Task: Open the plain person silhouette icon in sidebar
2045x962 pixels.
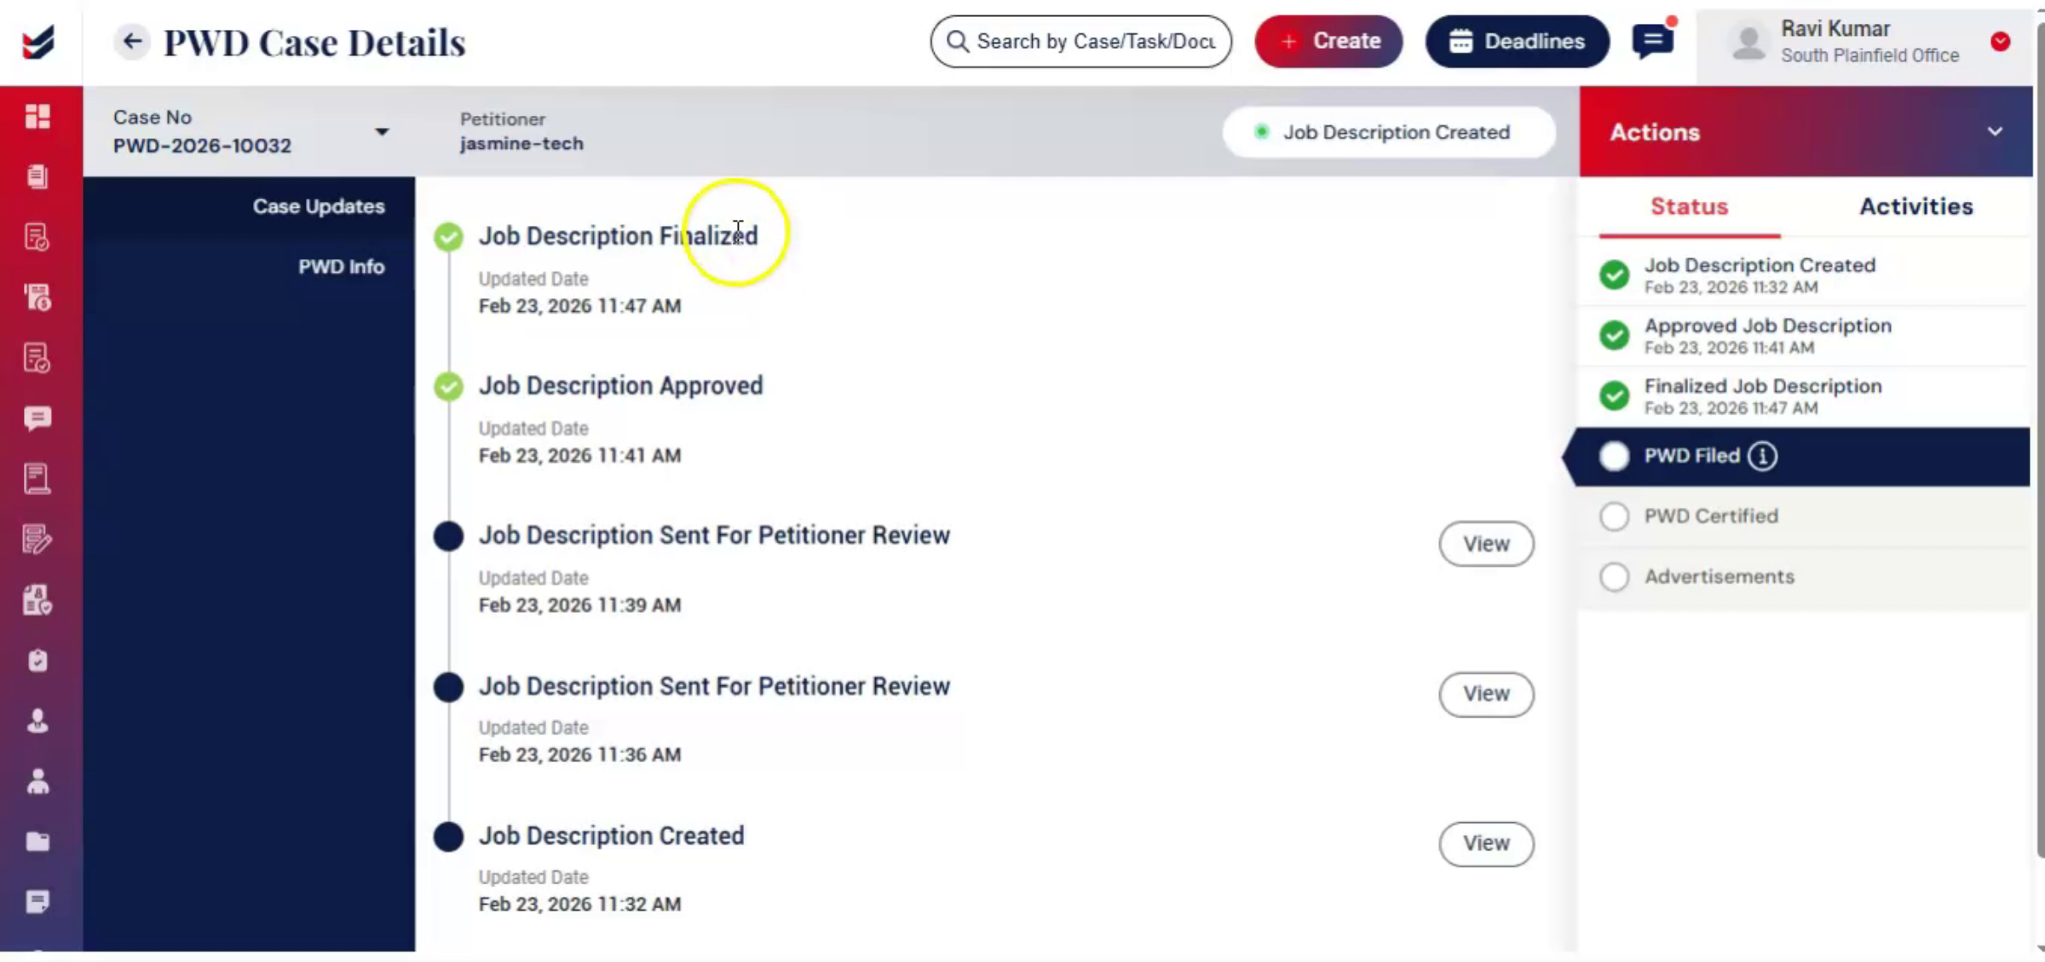Action: 37,781
